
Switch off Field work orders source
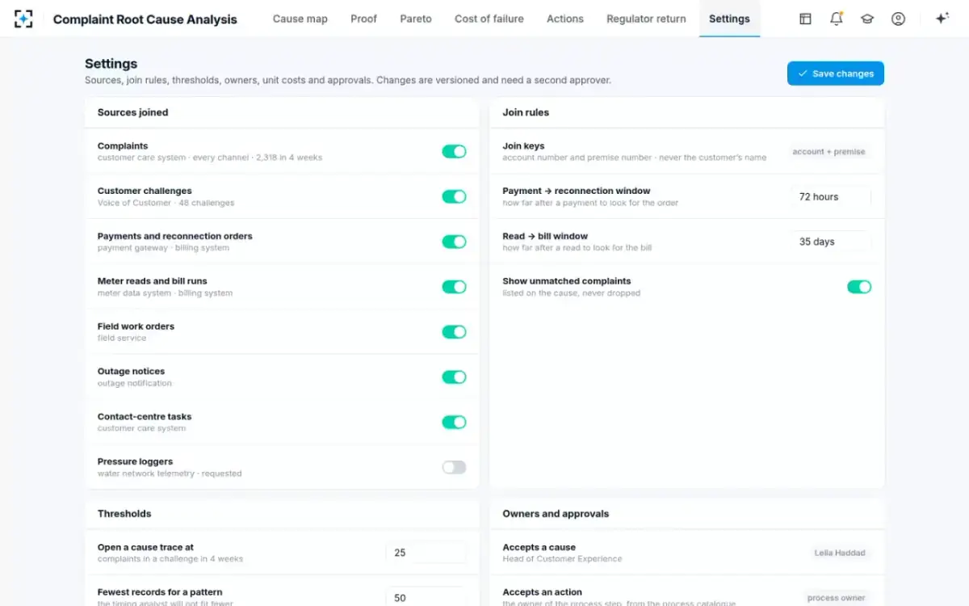(454, 332)
